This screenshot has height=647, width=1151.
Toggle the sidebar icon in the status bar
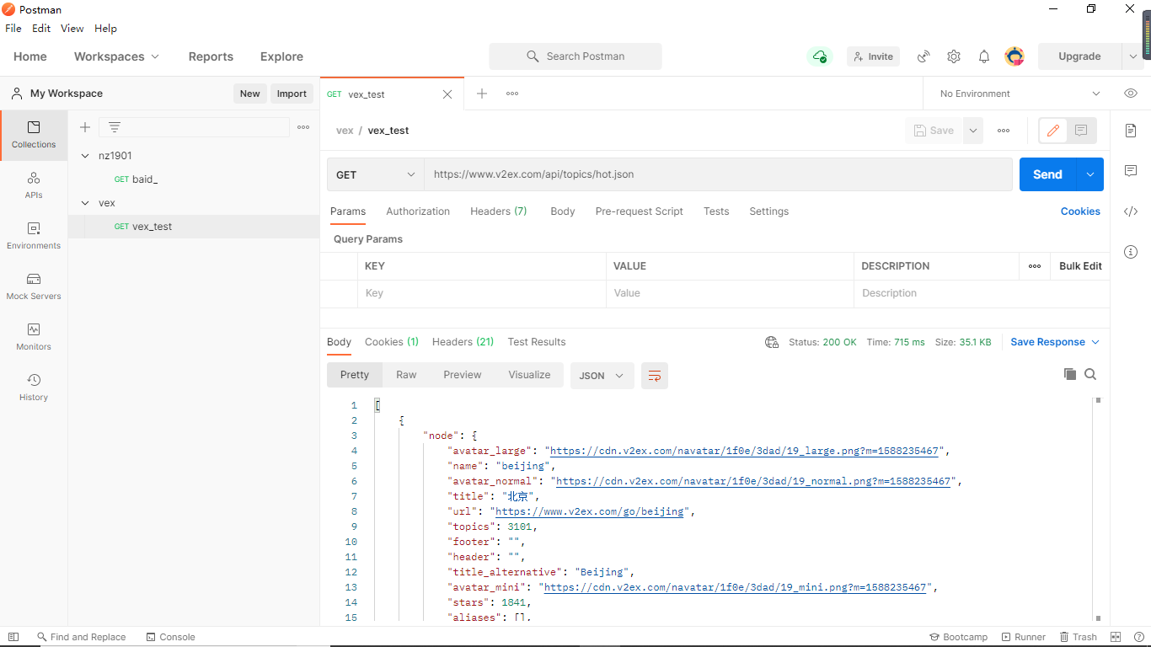click(x=13, y=637)
